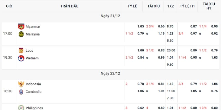The width and height of the screenshot is (221, 110).
Task: Click the Vietnam team logo
Action: (21, 58)
